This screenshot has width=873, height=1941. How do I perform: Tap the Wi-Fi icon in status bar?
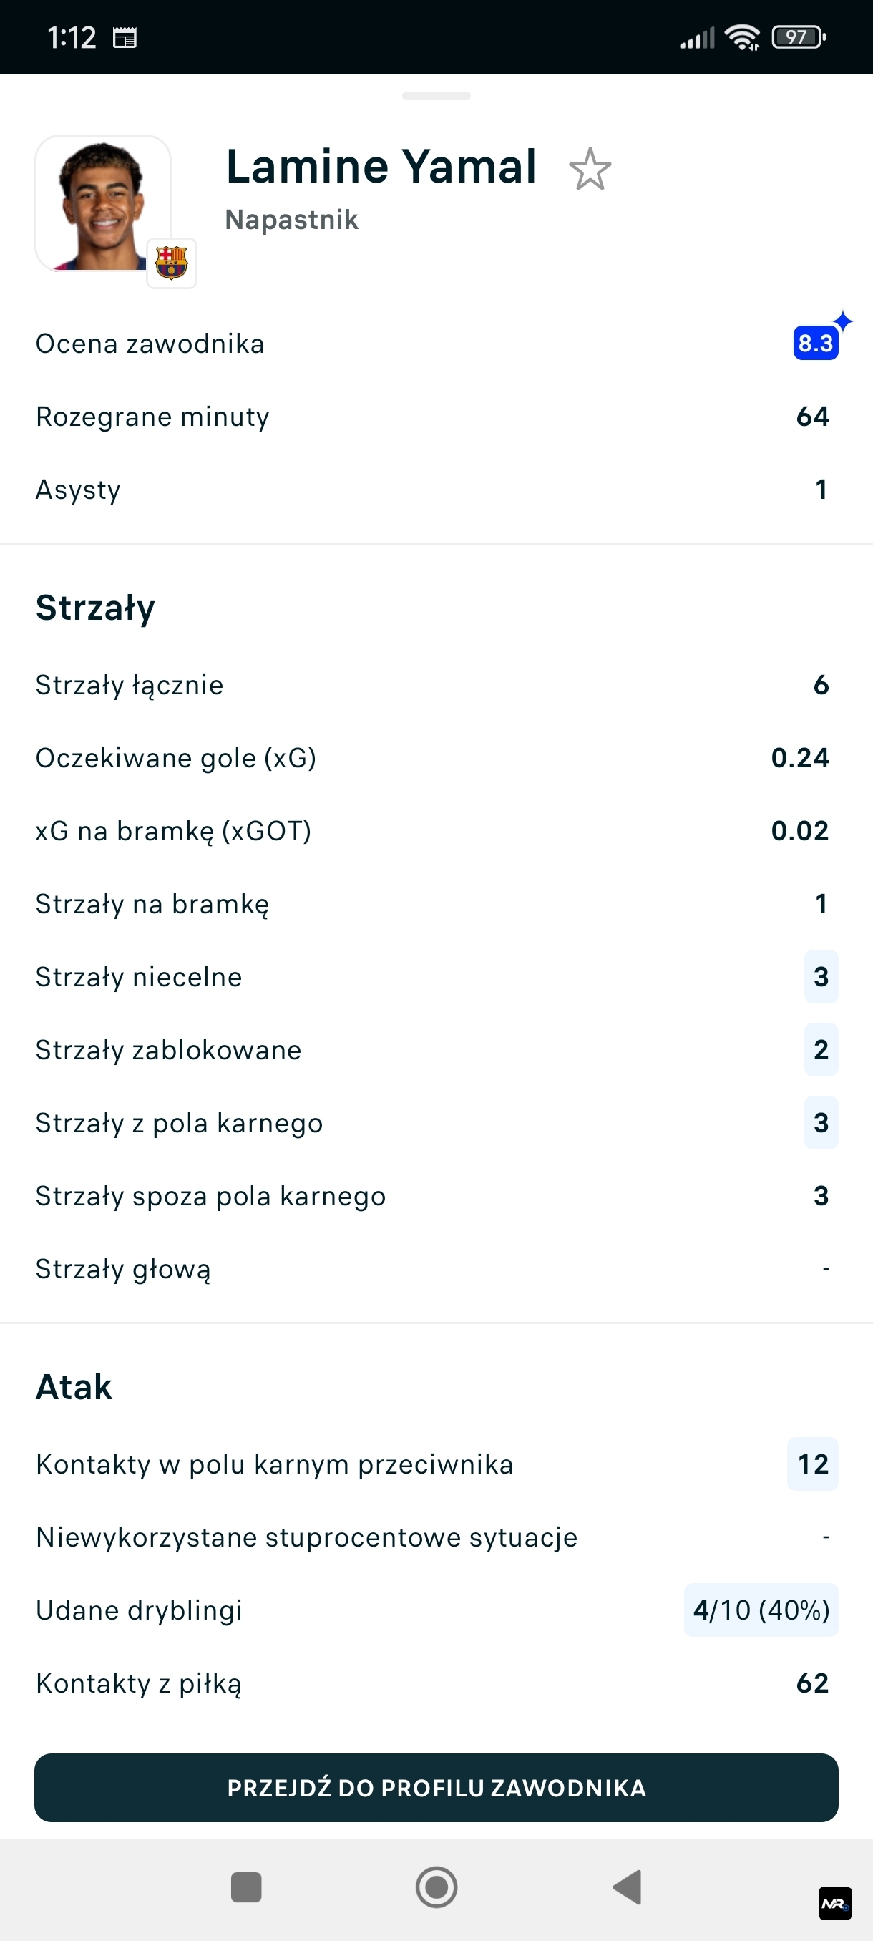coord(742,37)
